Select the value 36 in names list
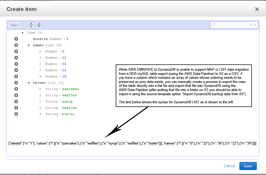This screenshot has height=175, width=266. coord(64,64)
